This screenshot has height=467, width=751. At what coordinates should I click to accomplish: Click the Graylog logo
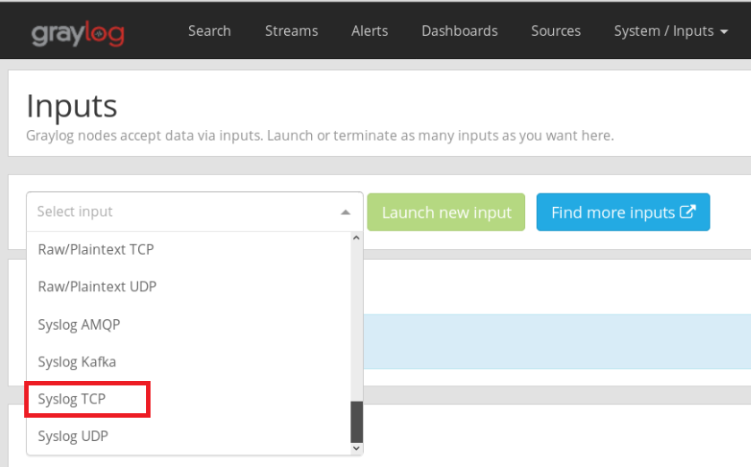pos(78,33)
